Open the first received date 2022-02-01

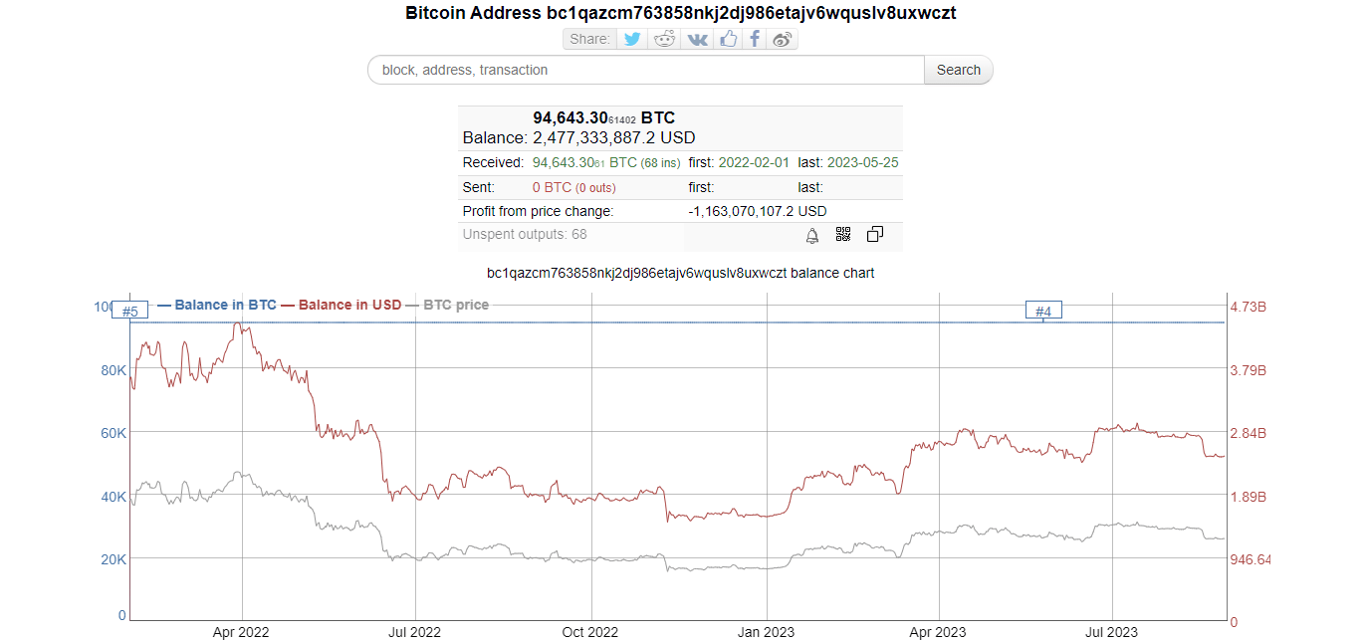(x=752, y=162)
